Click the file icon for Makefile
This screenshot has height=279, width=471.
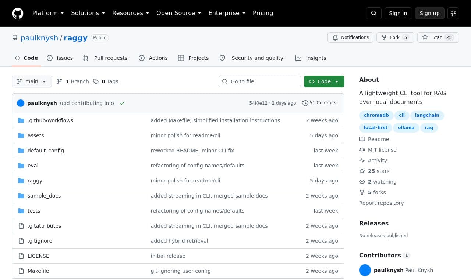coord(21,271)
